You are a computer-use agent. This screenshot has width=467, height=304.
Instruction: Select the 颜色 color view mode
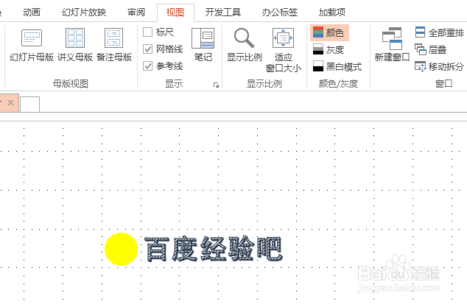coord(329,32)
